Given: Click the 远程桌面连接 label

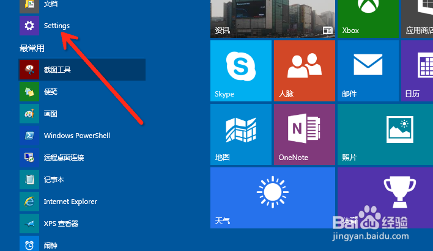Looking at the screenshot, I should pos(64,158).
